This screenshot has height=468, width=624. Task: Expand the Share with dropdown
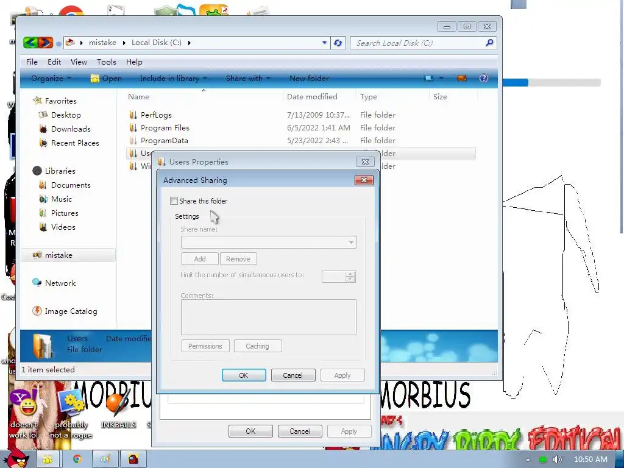tap(248, 79)
